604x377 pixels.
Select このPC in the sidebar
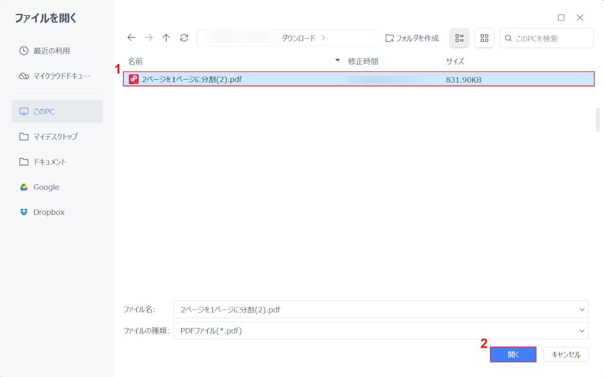pos(57,112)
